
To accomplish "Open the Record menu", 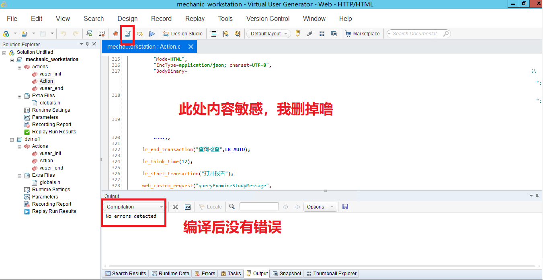I will point(162,18).
